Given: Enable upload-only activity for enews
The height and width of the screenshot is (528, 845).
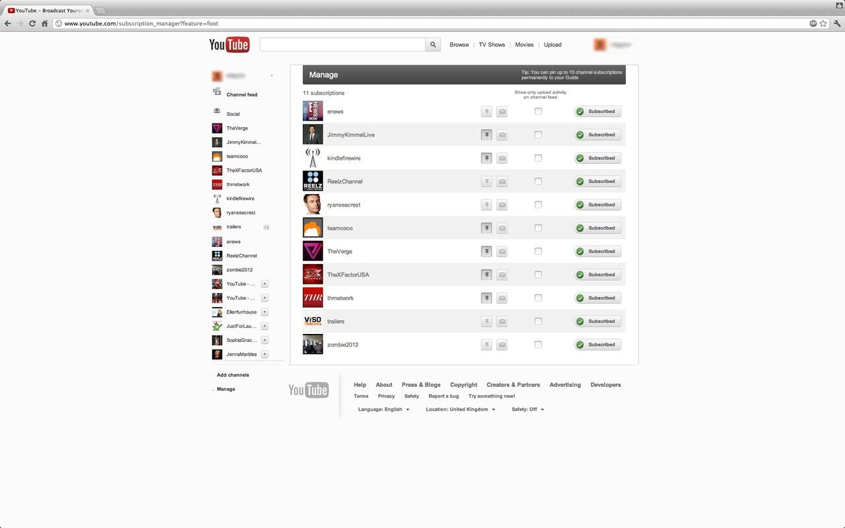Looking at the screenshot, I should tap(538, 112).
